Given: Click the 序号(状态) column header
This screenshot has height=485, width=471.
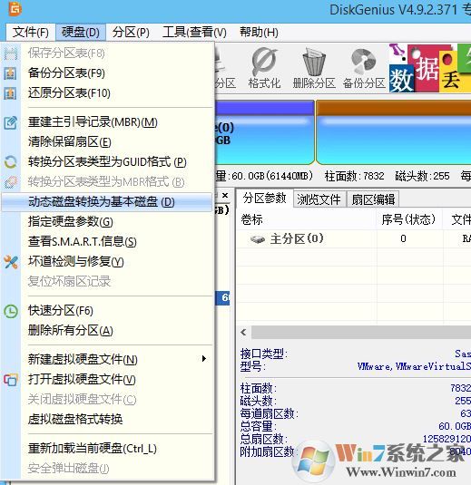Looking at the screenshot, I should 408,219.
